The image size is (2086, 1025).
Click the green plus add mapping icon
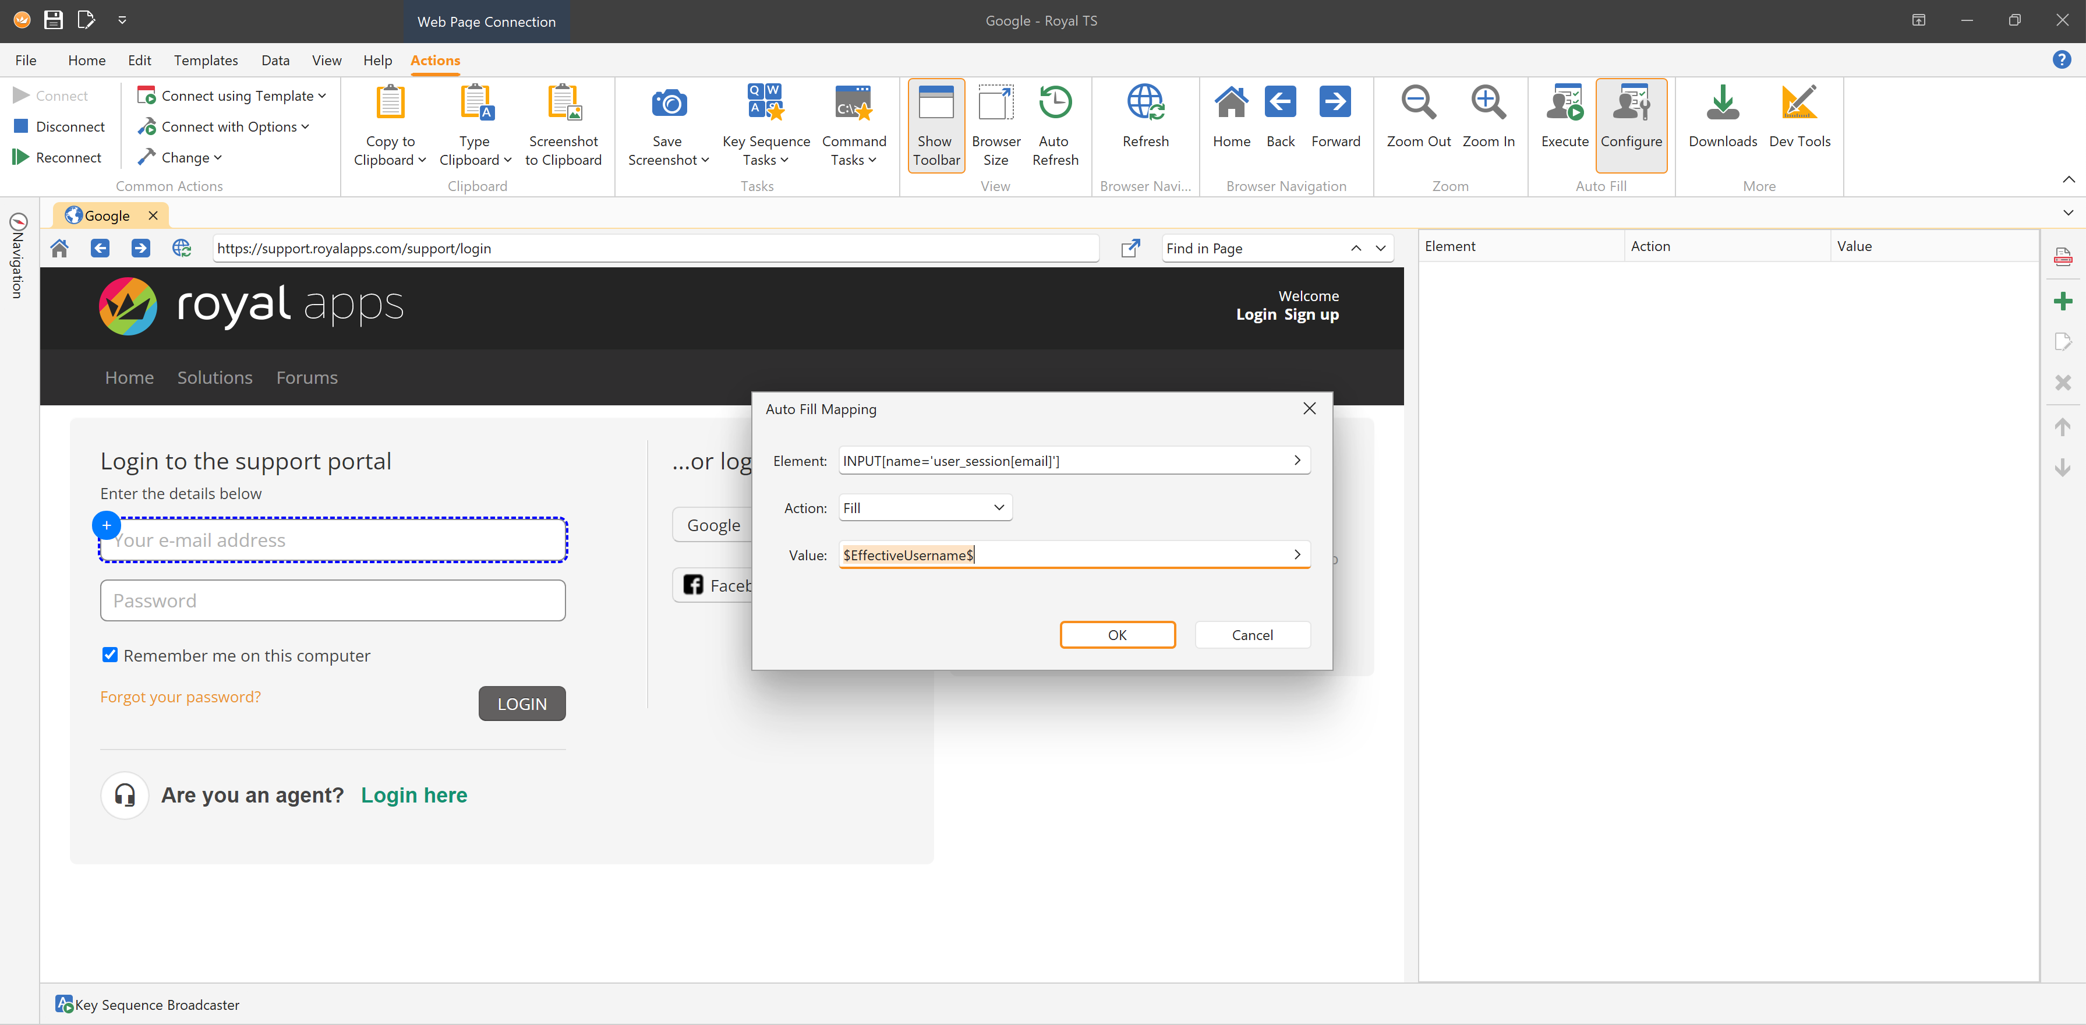click(2063, 301)
